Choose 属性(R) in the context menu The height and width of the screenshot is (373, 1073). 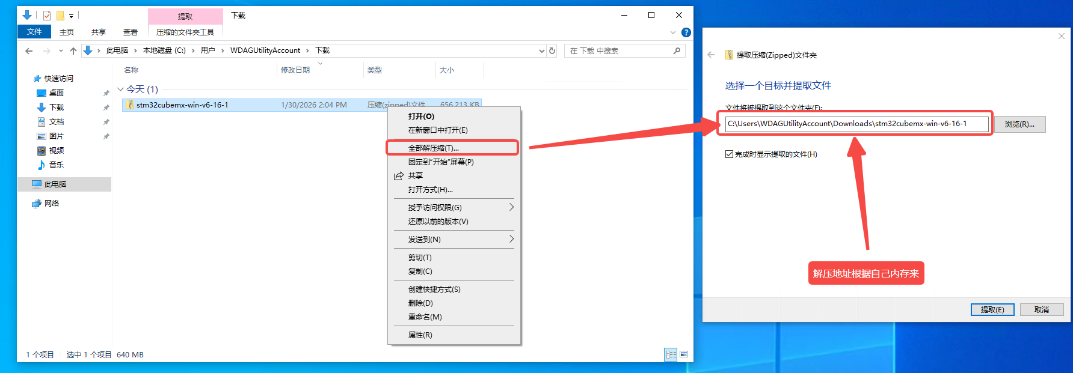pos(420,335)
